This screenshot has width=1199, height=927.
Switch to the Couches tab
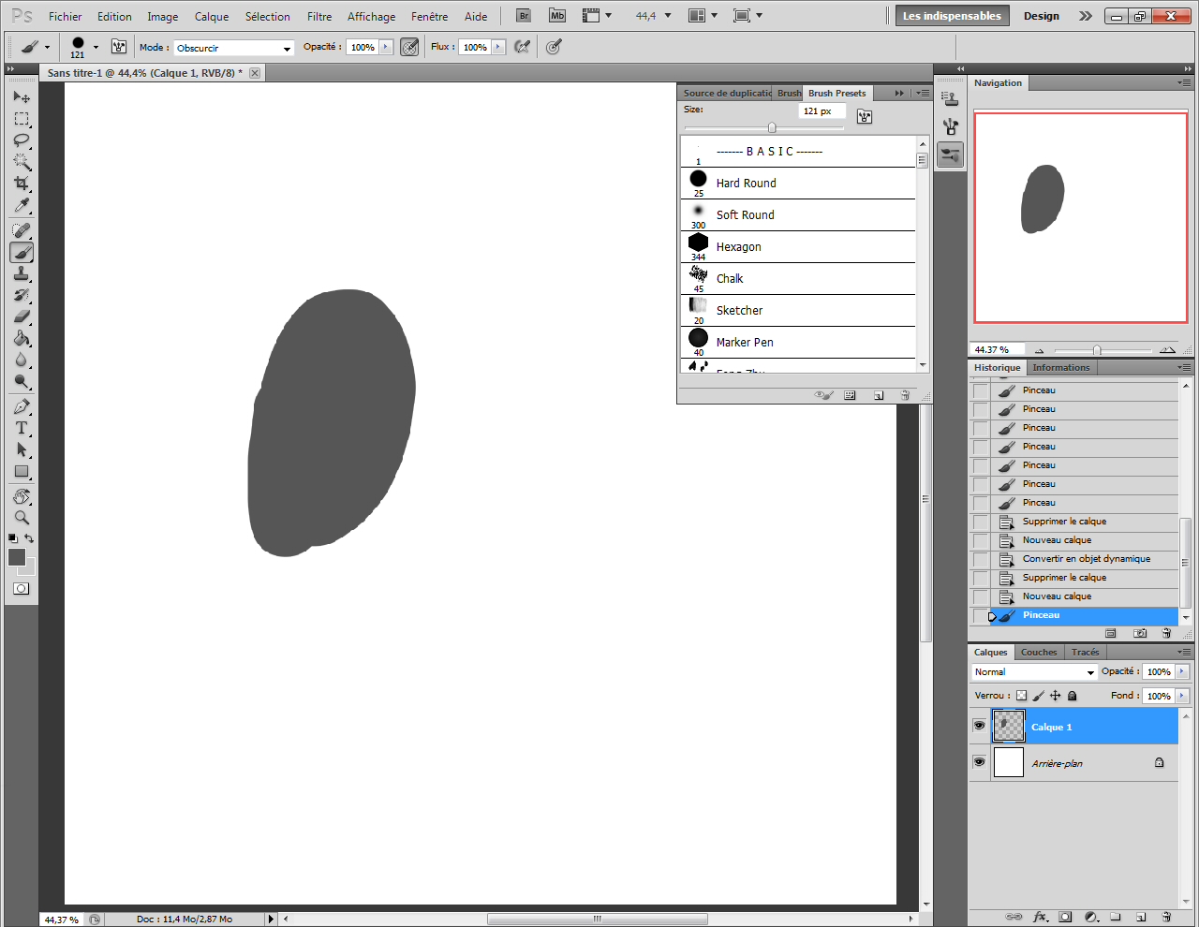coord(1038,653)
